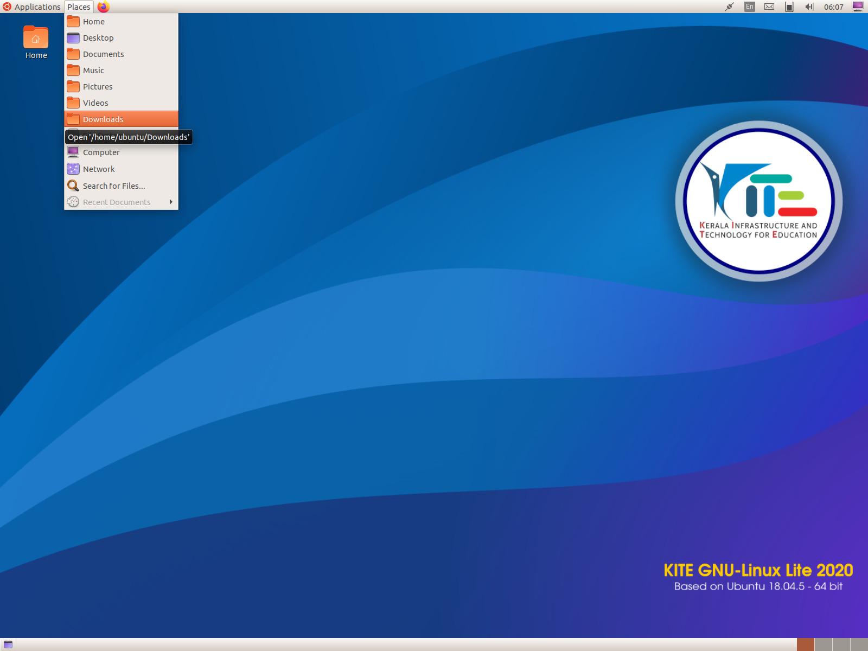Click the Pictures folder icon in Places menu

73,86
